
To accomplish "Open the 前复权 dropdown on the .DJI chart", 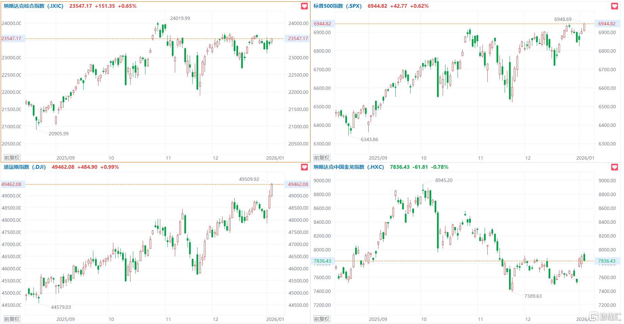I will [12, 319].
